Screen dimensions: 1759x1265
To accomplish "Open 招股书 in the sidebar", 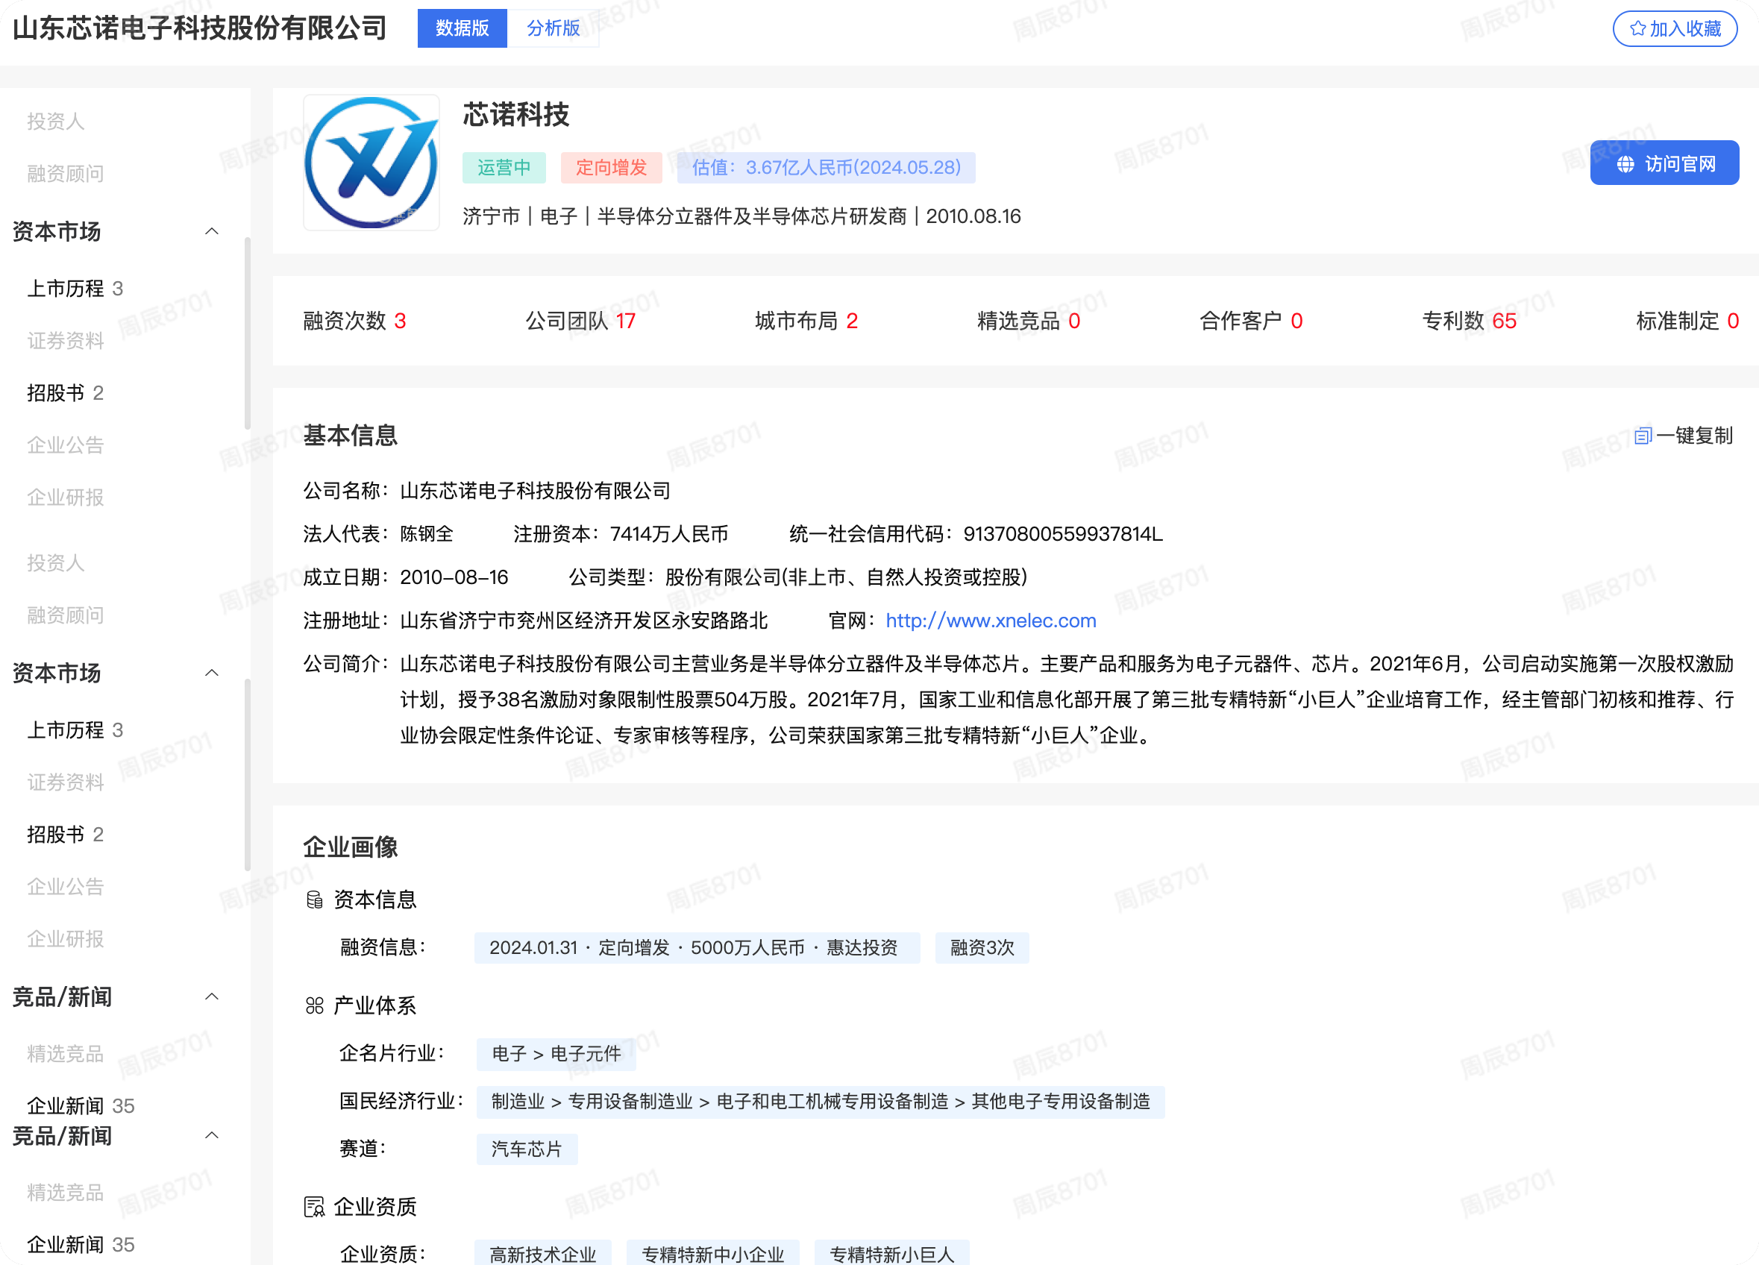I will [x=65, y=392].
